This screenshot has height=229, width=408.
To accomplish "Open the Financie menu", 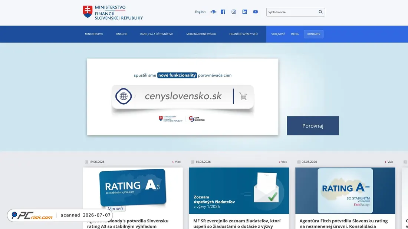I will pyautogui.click(x=122, y=34).
